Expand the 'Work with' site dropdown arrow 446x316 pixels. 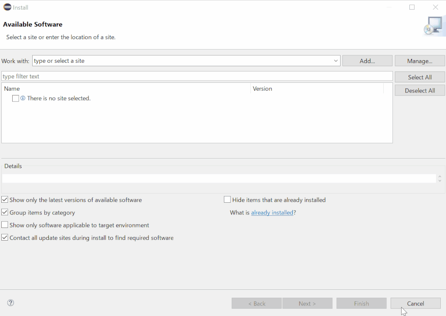(x=336, y=61)
